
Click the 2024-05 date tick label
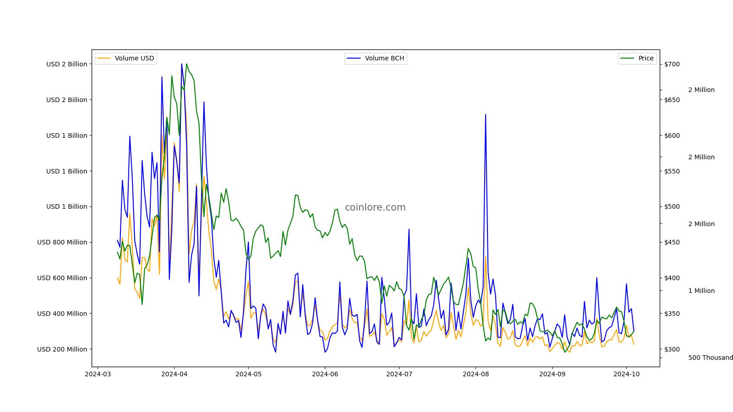point(248,374)
